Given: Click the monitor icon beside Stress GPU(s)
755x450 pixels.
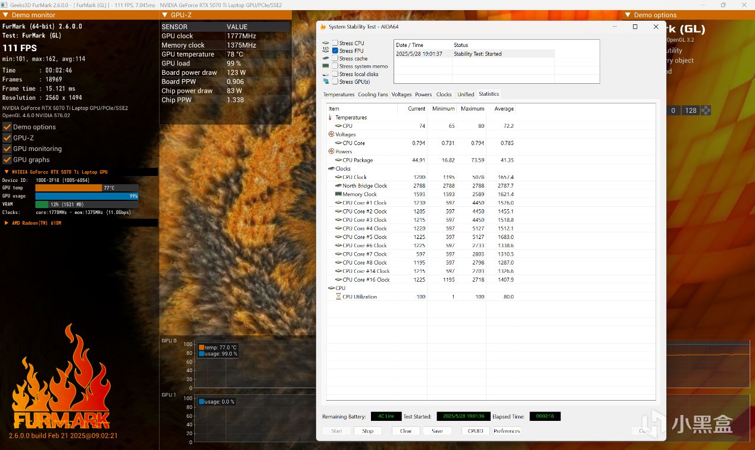Looking at the screenshot, I should pyautogui.click(x=325, y=81).
